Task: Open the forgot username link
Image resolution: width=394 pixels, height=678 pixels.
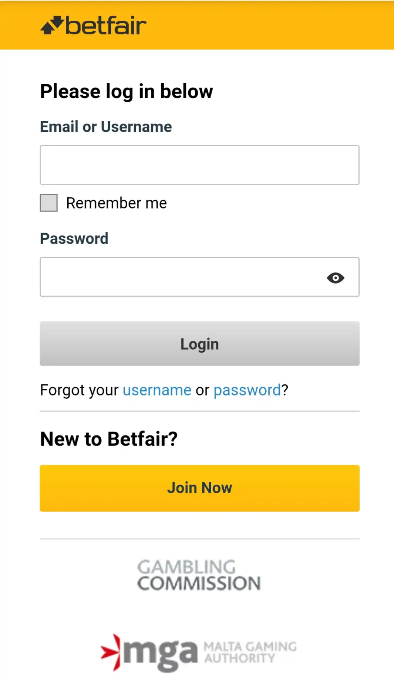Action: pos(156,390)
